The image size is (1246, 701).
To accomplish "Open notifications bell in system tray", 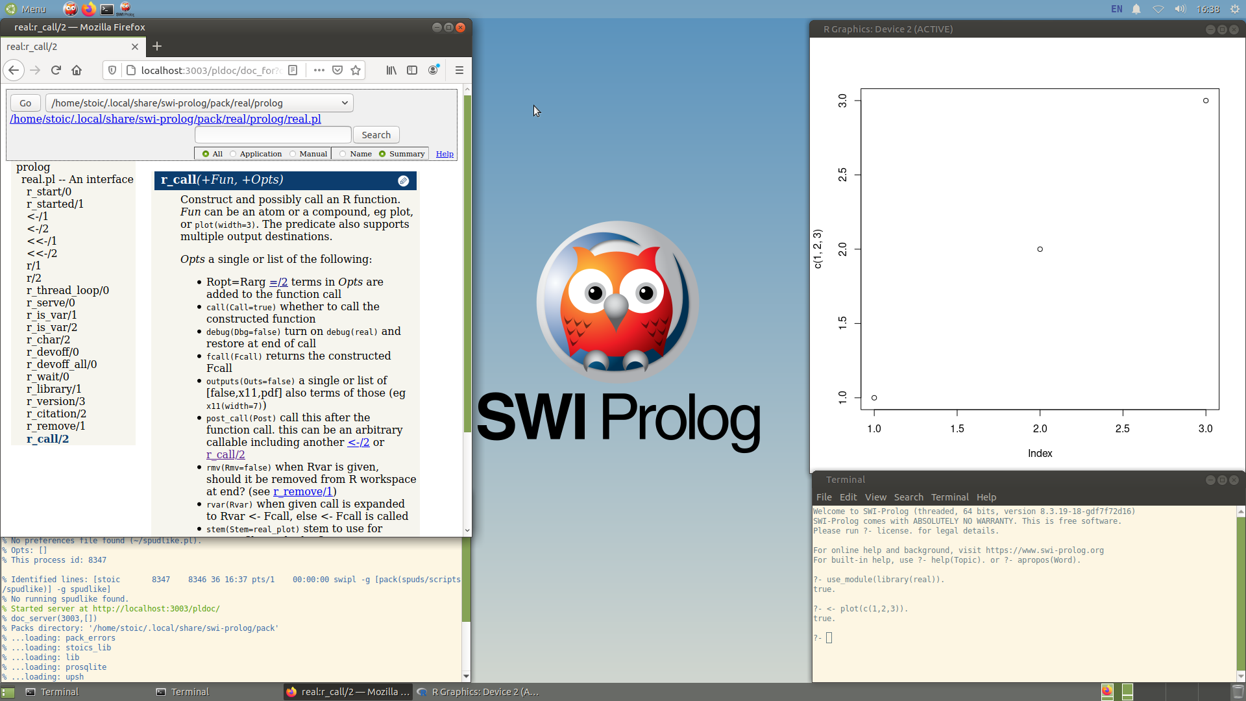I will coord(1136,9).
